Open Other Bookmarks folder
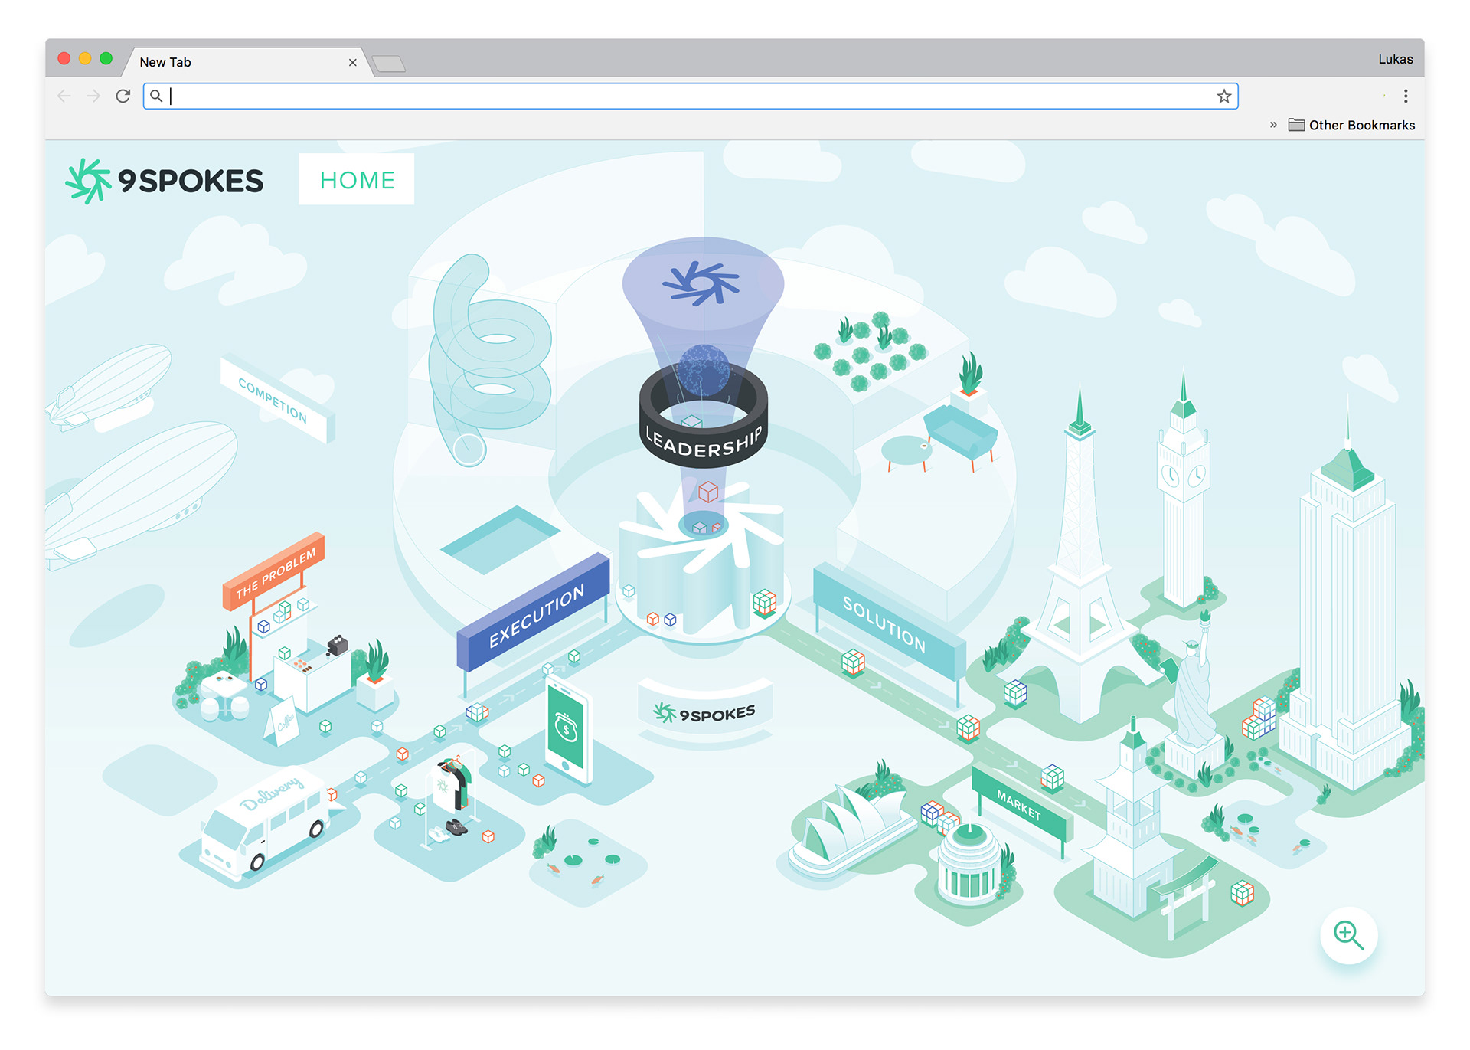 tap(1352, 125)
